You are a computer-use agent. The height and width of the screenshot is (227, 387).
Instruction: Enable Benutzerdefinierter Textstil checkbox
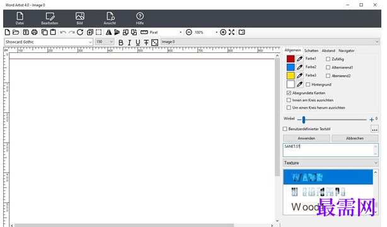285,129
